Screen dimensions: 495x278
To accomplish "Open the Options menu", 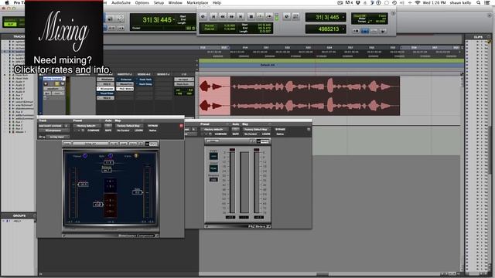I will (x=142, y=2).
